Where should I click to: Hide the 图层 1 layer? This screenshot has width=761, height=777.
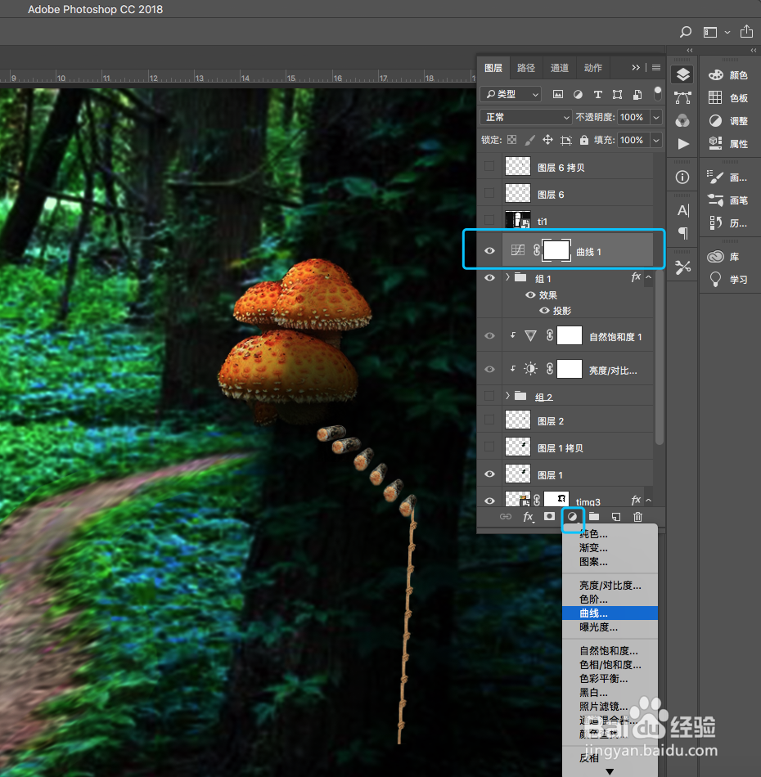click(489, 474)
